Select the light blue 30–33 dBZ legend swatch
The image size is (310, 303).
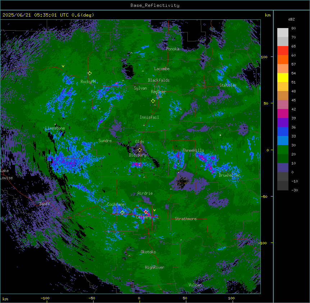click(x=283, y=141)
